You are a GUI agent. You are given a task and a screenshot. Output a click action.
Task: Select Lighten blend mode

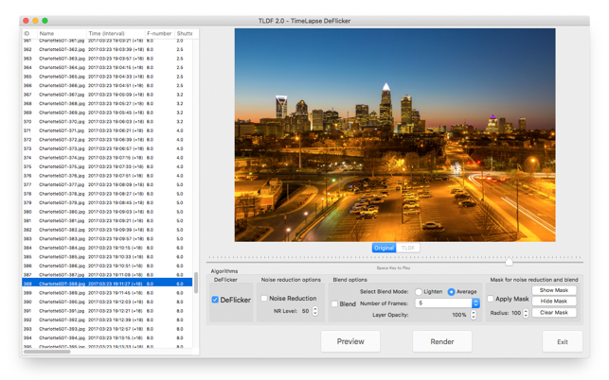click(x=419, y=292)
